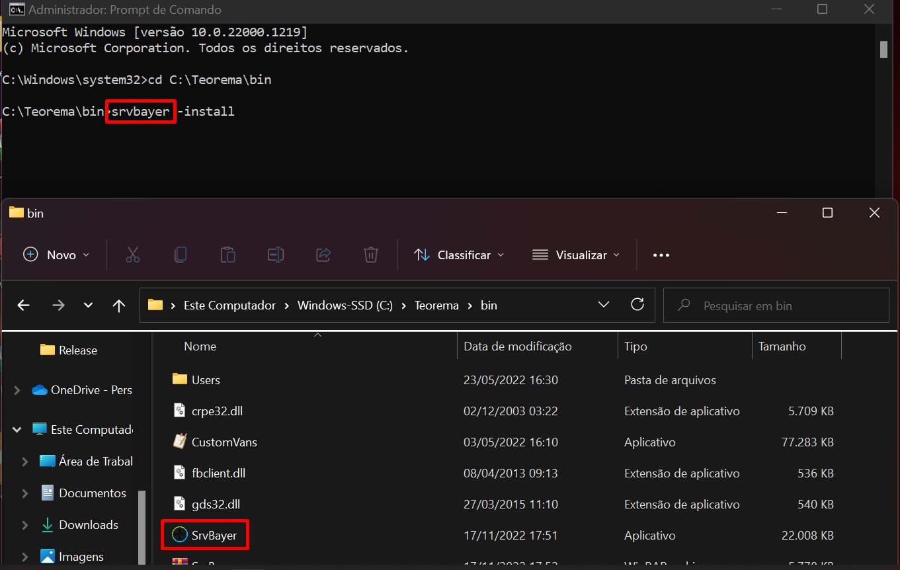Viewport: 900px width, 570px height.
Task: Expand address bar history dropdown
Action: click(x=604, y=305)
